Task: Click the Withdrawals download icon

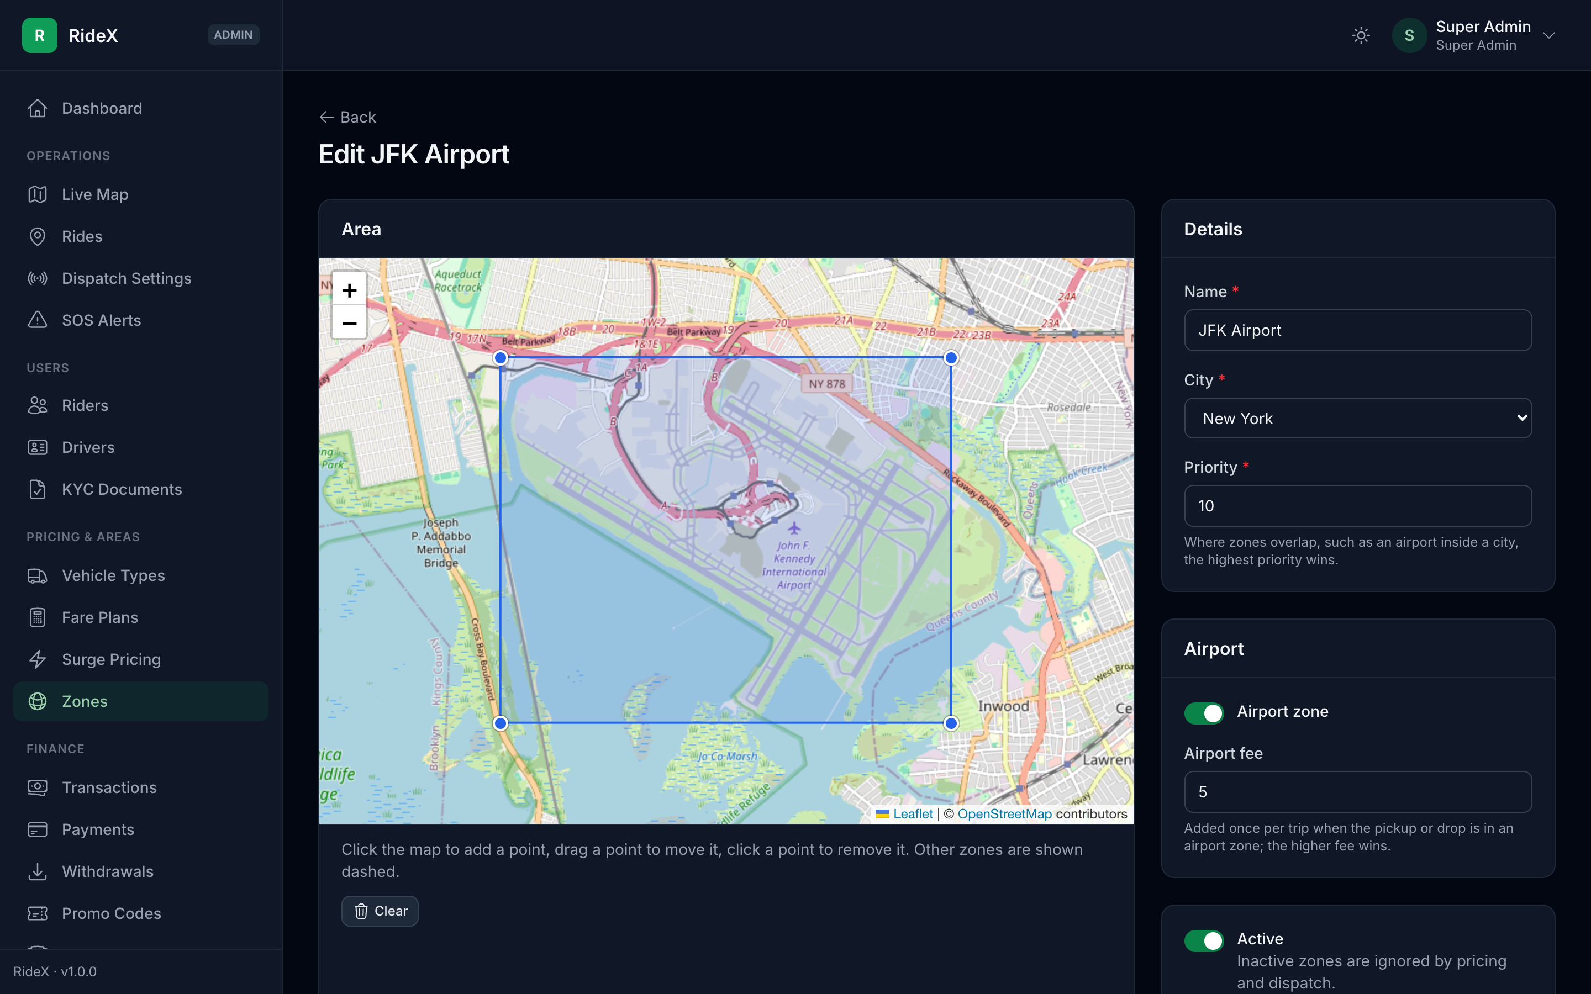Action: click(x=38, y=872)
